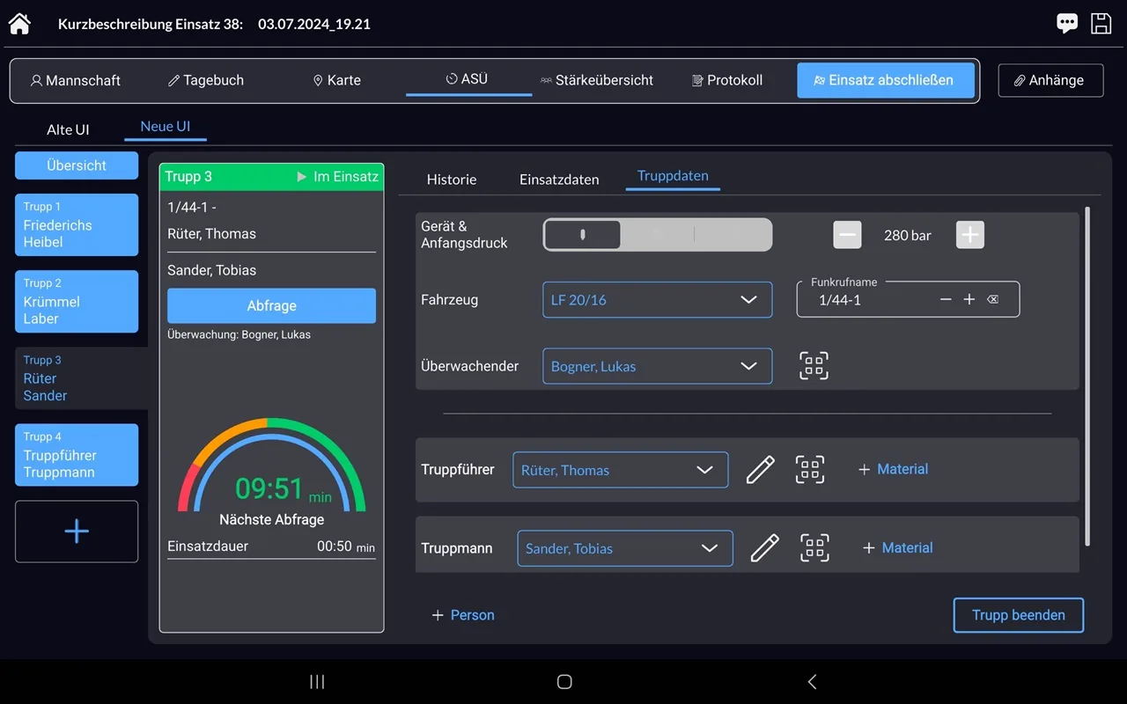The height and width of the screenshot is (704, 1127).
Task: Add a new Trupp with the plus tile
Action: tap(77, 532)
